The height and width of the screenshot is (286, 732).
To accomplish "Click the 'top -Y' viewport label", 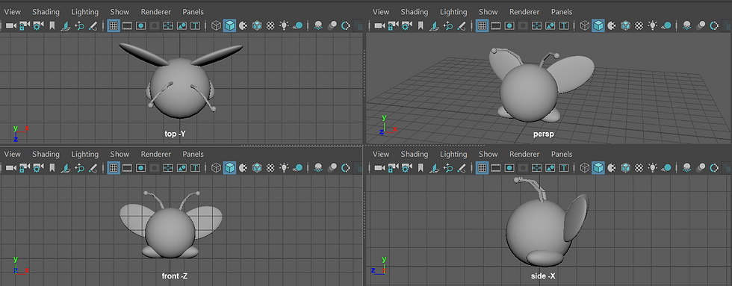I will [x=175, y=134].
